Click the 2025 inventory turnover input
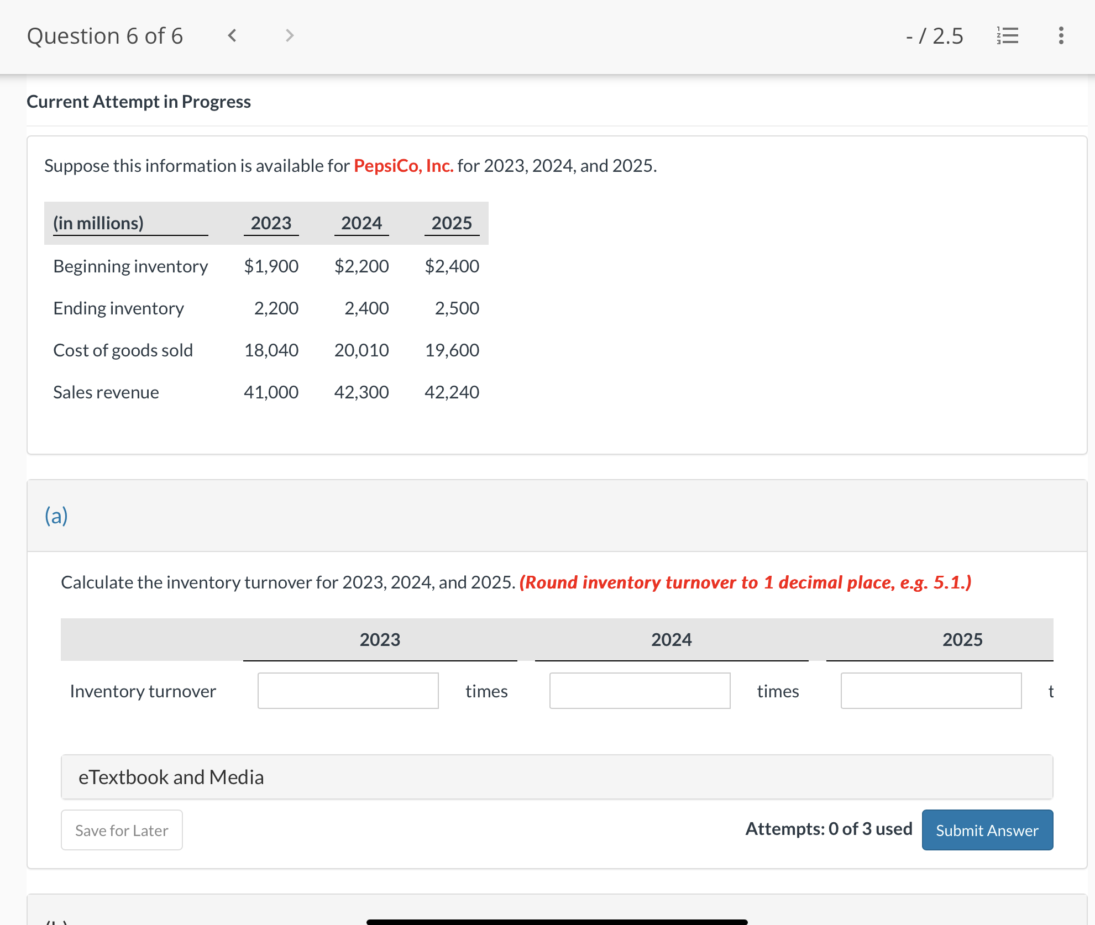Viewport: 1095px width, 925px height. [x=931, y=691]
